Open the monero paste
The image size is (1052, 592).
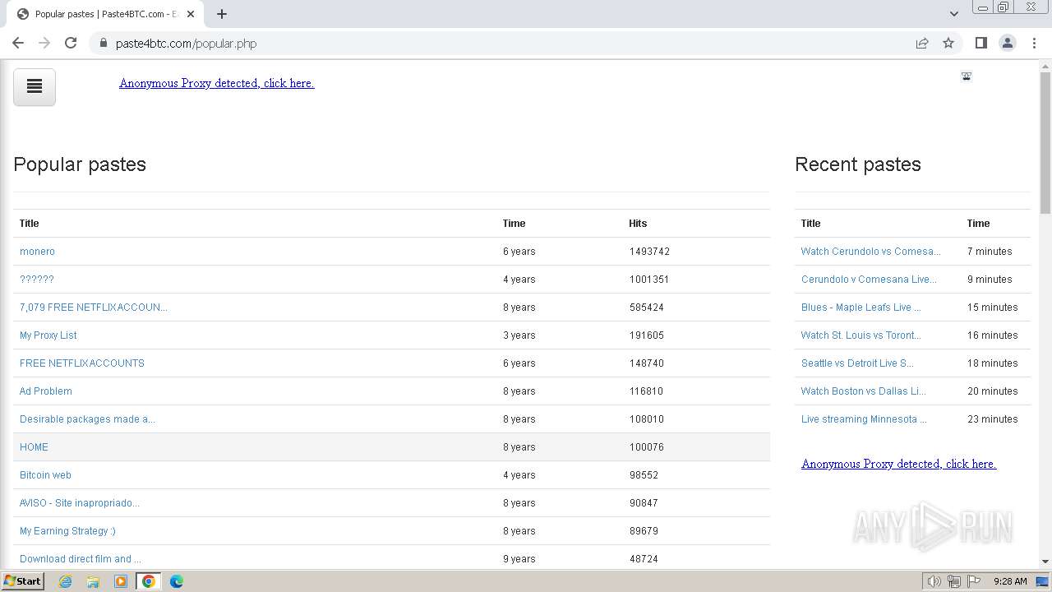(37, 252)
